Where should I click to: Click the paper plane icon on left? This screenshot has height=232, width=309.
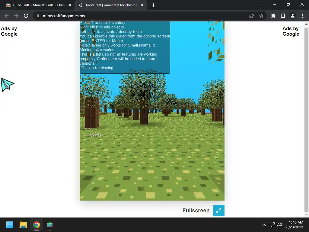[x=7, y=85]
